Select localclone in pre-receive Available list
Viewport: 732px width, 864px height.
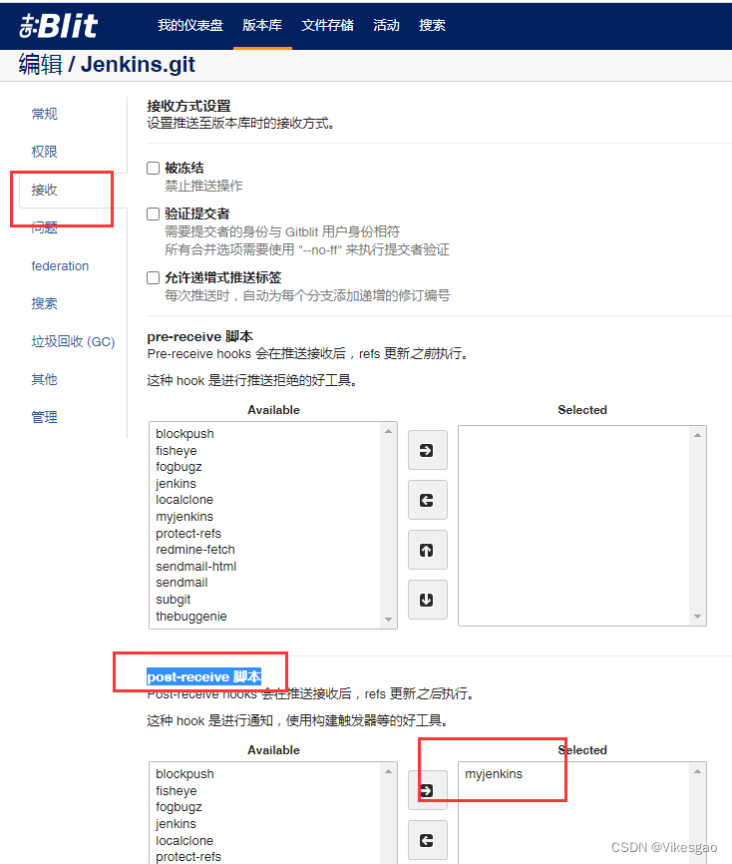pyautogui.click(x=184, y=500)
